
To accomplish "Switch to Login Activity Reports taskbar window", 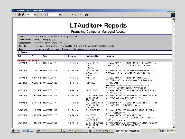I will 75,131.
